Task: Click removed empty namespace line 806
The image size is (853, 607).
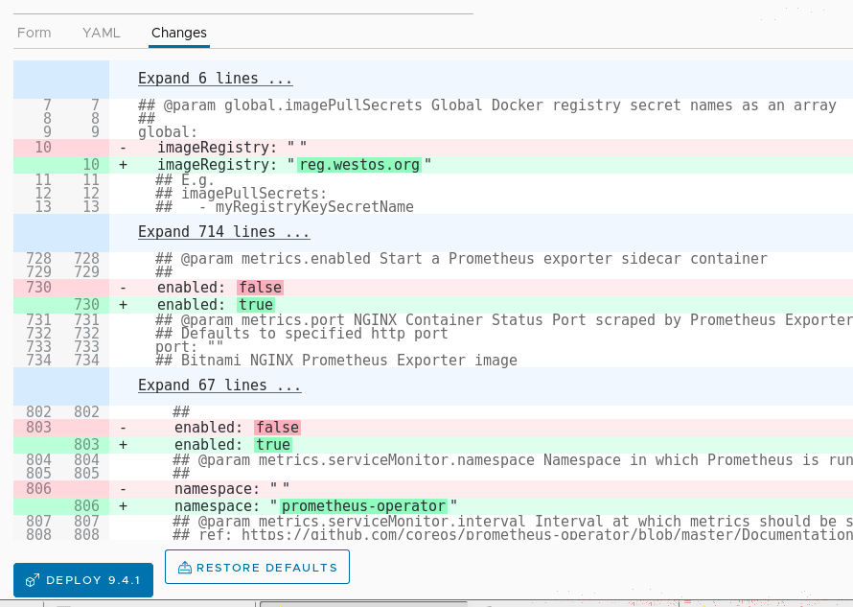Action: 433,489
